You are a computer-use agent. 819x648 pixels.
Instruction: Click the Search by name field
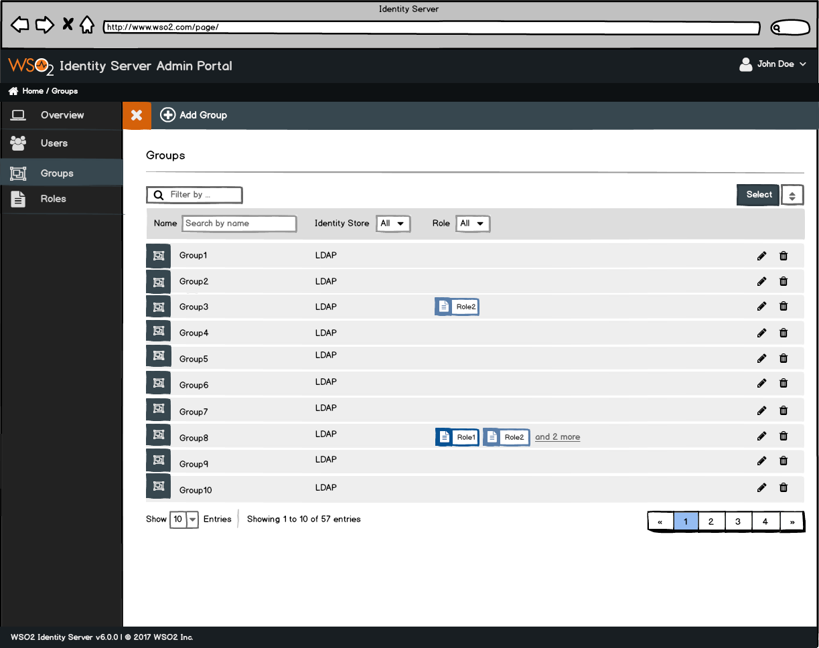(239, 224)
